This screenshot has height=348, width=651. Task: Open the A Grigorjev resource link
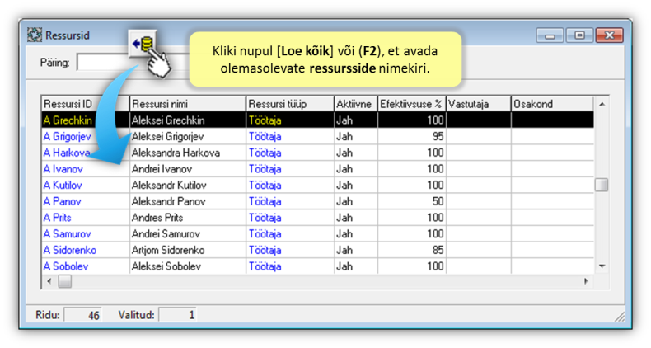tap(67, 137)
